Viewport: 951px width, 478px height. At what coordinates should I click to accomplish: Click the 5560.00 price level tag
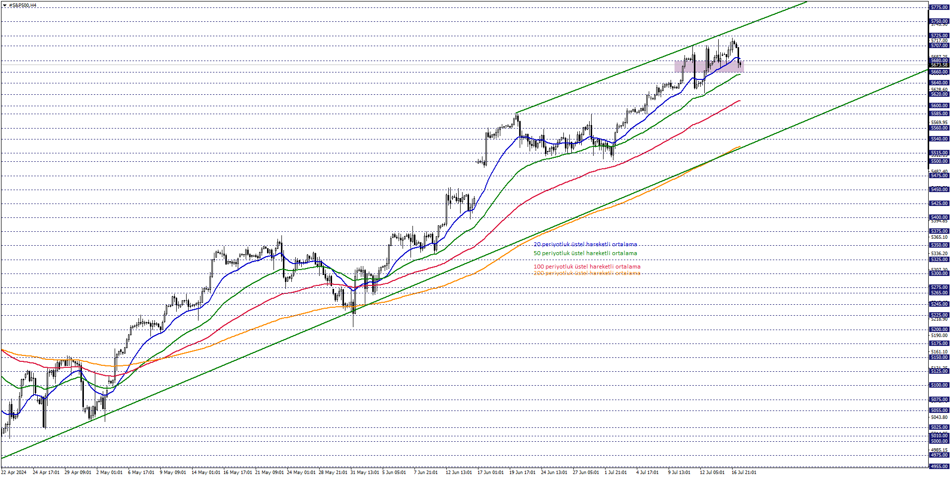point(939,128)
